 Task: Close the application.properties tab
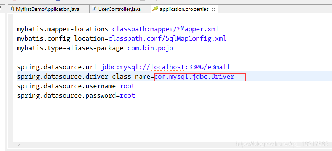pyautogui.click(x=213, y=9)
